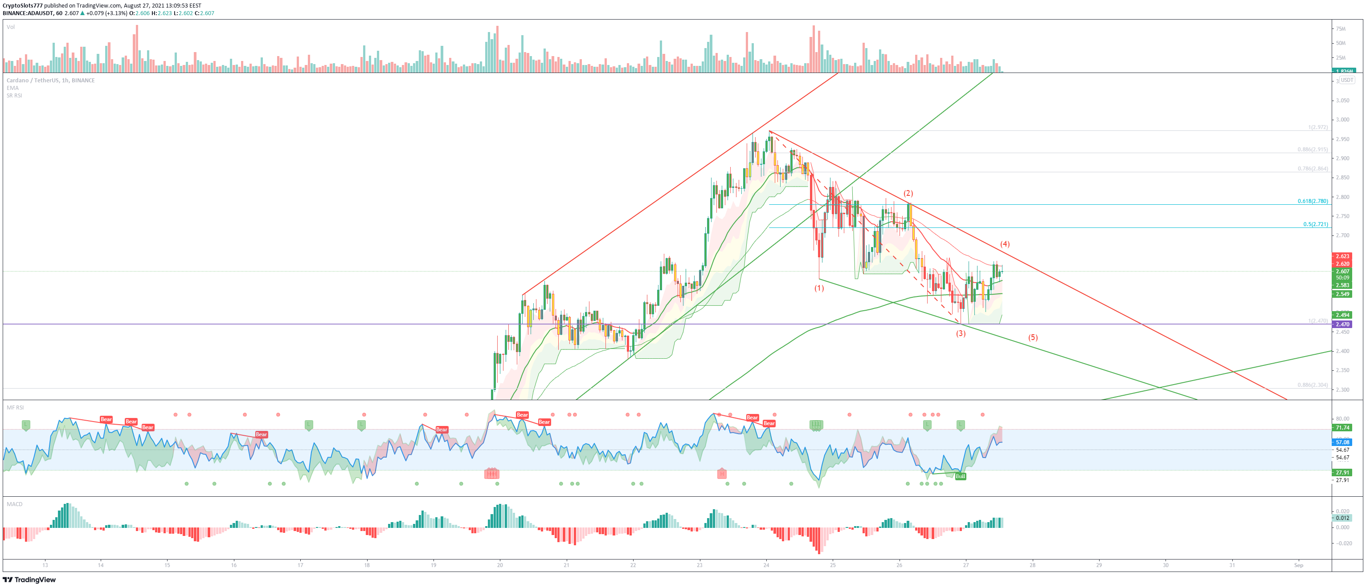
Task: Click date 24 on the time axis
Action: [766, 565]
